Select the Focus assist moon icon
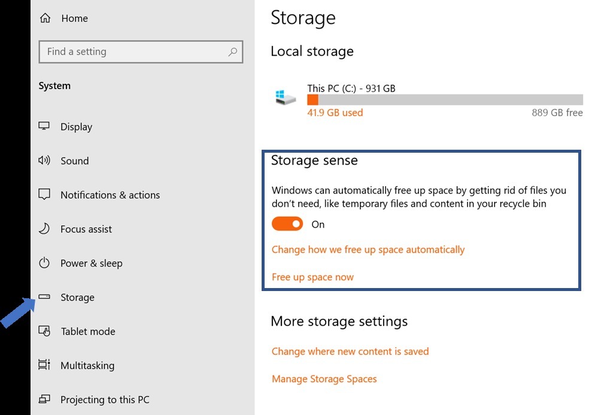The image size is (613, 415). tap(44, 229)
